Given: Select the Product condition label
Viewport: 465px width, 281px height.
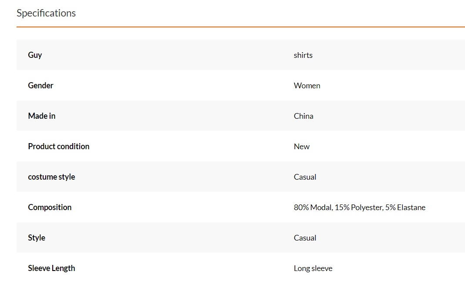Looking at the screenshot, I should click(x=59, y=147).
